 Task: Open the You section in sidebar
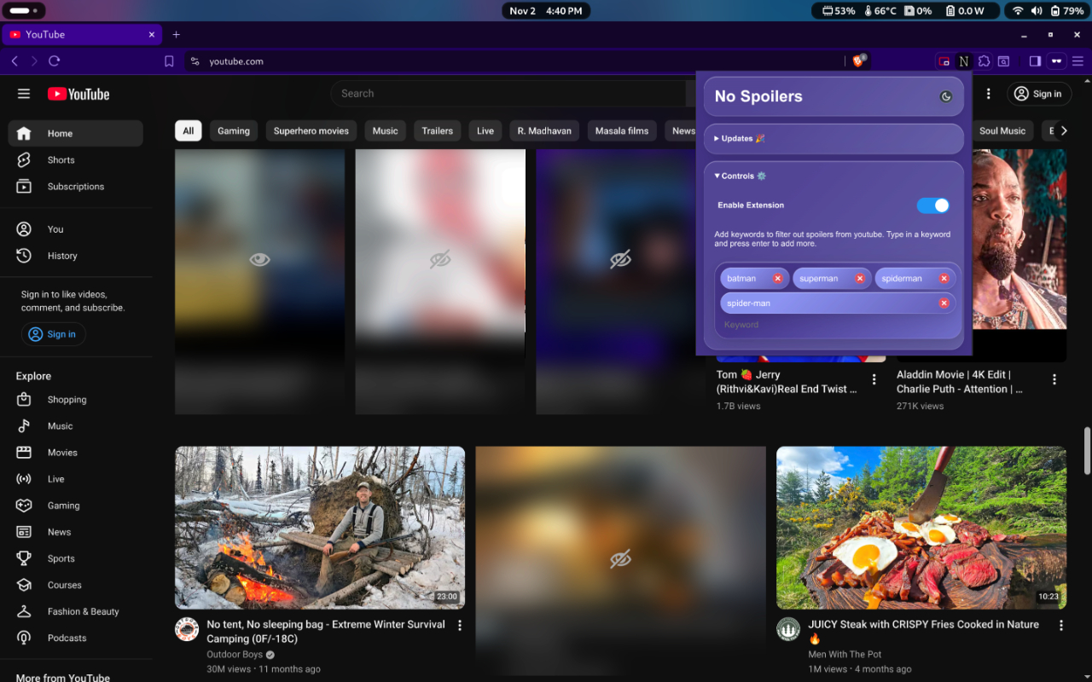tap(76, 229)
